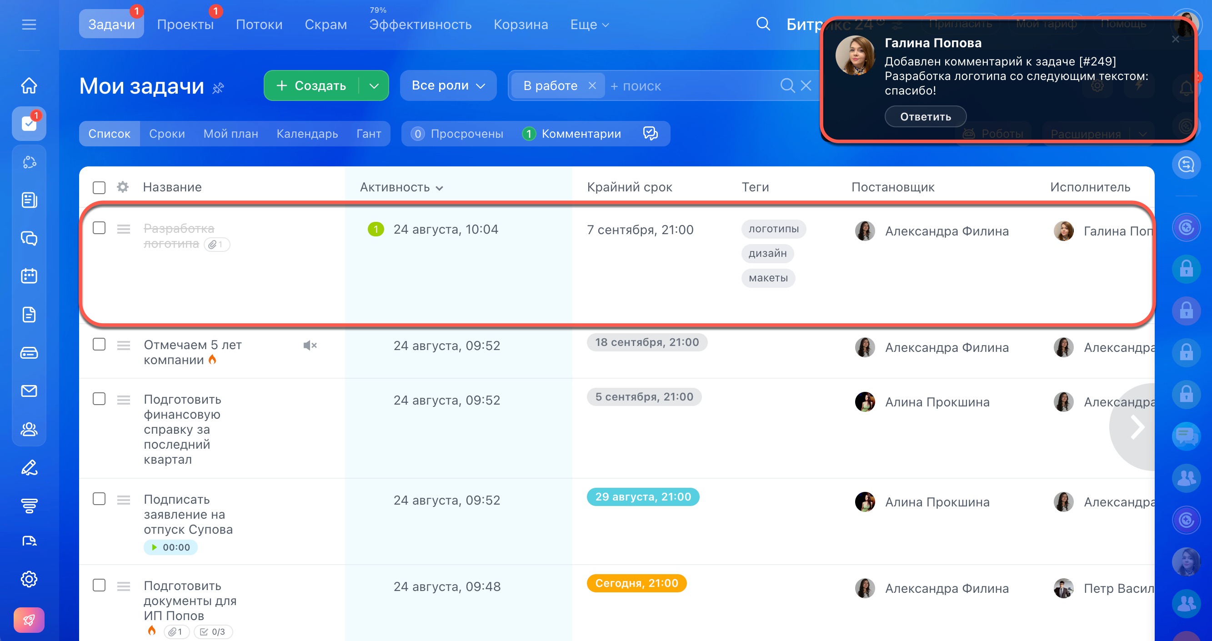Click the green Создать button
The image size is (1212, 641).
pos(311,85)
